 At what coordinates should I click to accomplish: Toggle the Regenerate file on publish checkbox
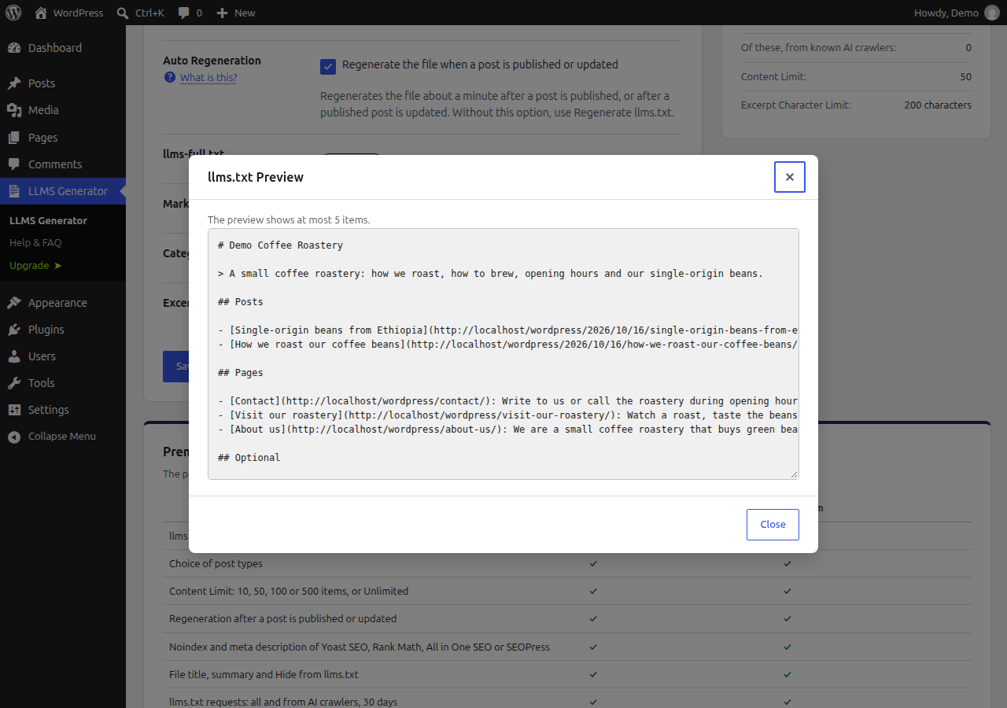click(x=328, y=67)
